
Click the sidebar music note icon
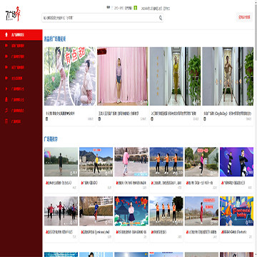[6, 111]
